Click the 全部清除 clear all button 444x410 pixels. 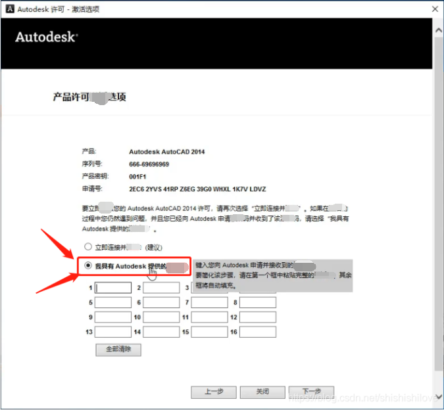click(x=118, y=350)
